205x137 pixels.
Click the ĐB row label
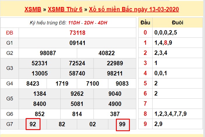10,33
